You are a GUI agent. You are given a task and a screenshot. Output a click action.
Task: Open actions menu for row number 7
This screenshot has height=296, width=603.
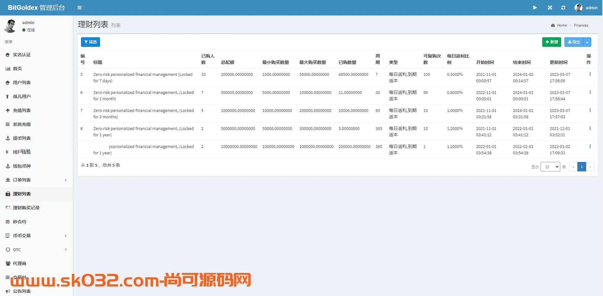590,110
